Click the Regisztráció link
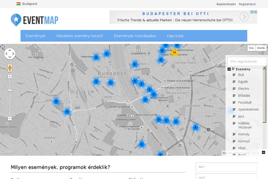The height and width of the screenshot is (179, 268). 247,4
